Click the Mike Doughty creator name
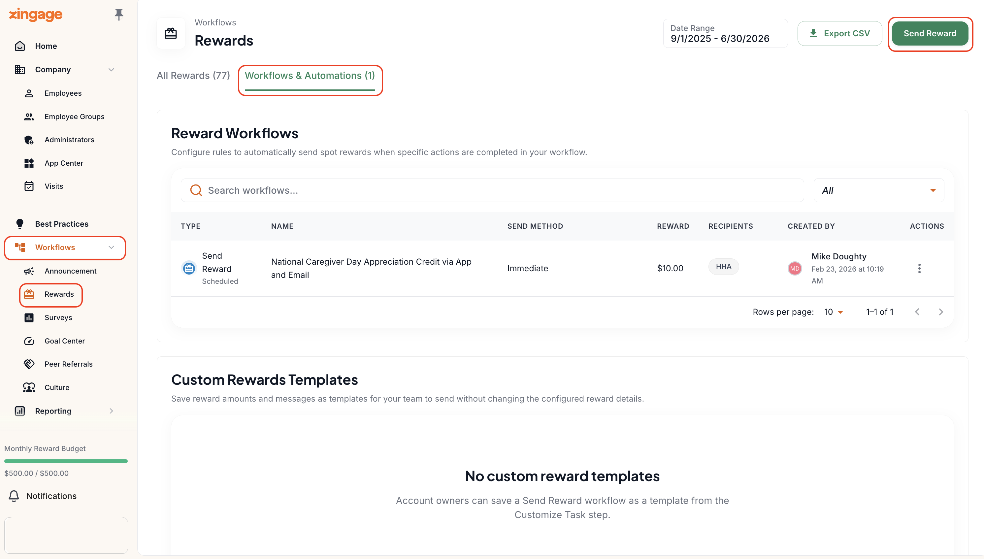This screenshot has height=559, width=984. click(838, 256)
